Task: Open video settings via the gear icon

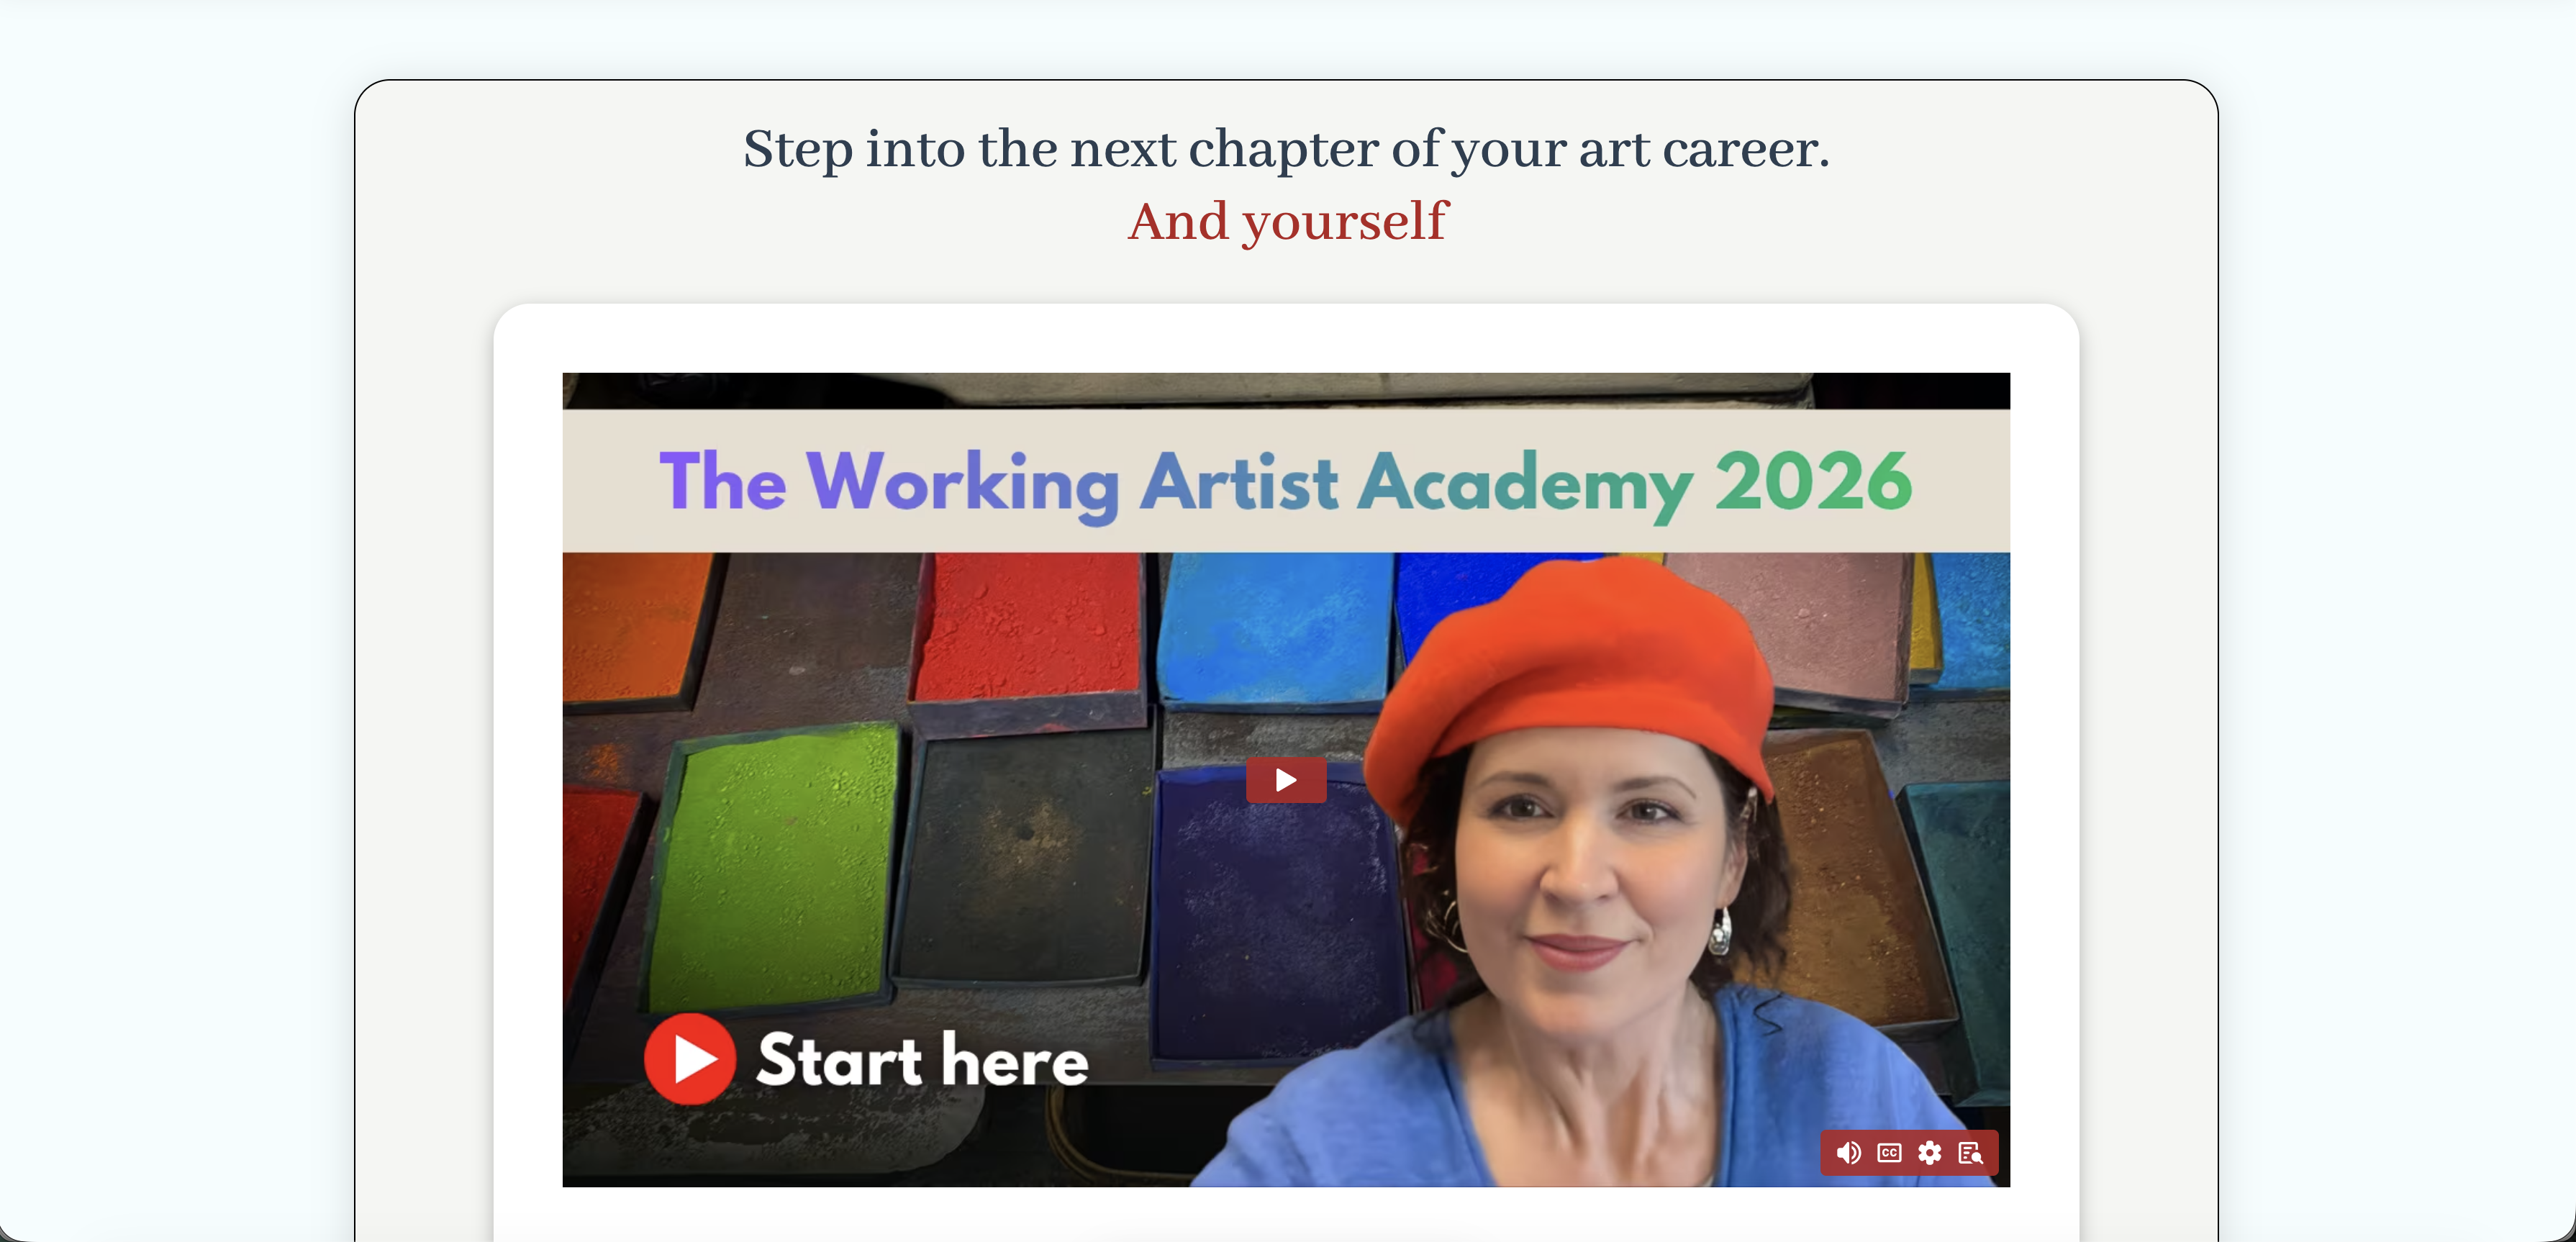Action: 1930,1153
